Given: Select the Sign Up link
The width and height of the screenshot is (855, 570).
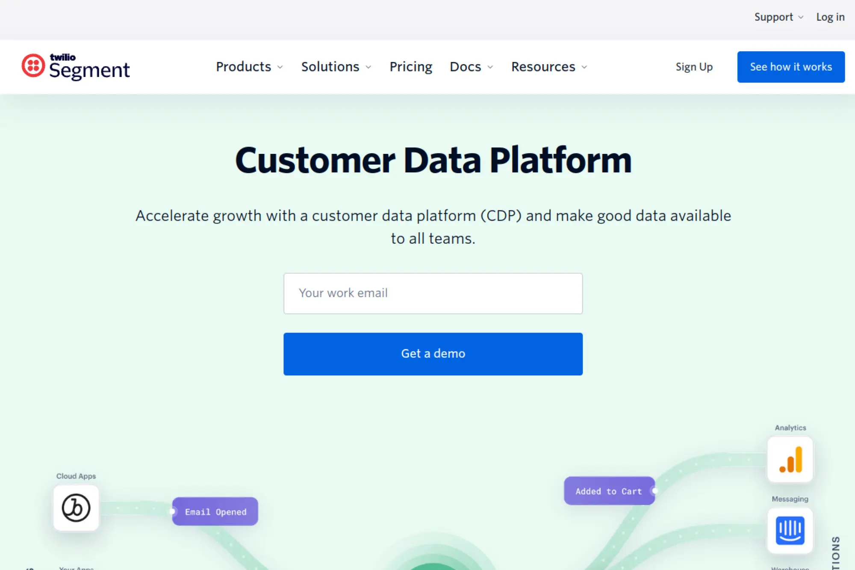Looking at the screenshot, I should click(x=694, y=67).
